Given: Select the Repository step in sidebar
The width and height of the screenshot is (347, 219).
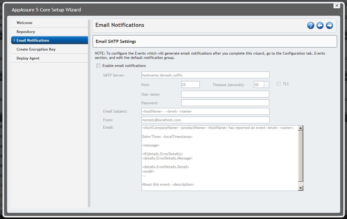Looking at the screenshot, I should [26, 32].
